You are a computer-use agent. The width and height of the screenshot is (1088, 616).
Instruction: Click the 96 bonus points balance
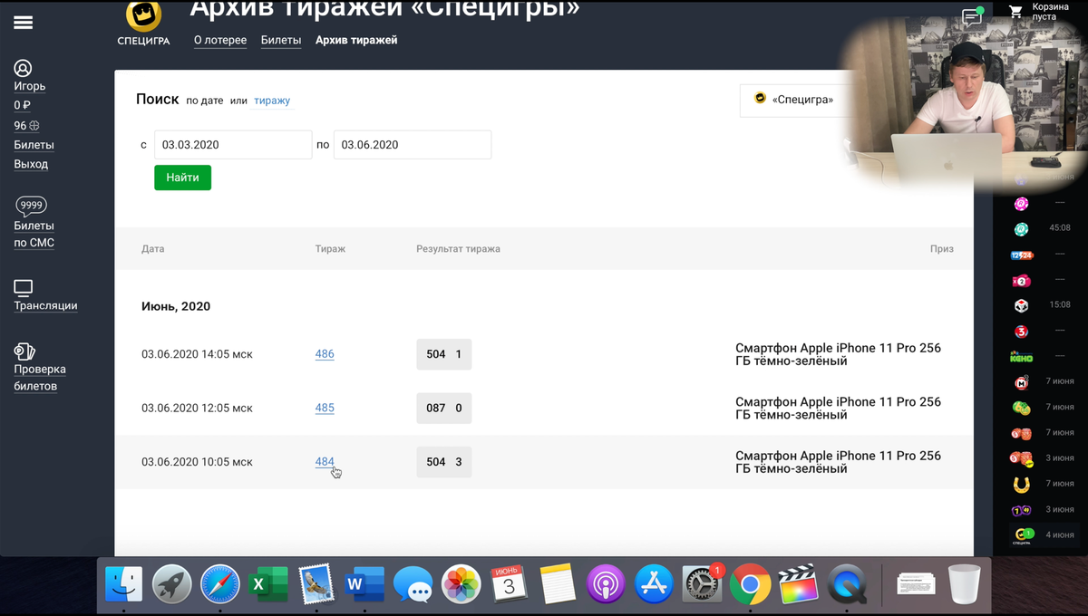26,126
